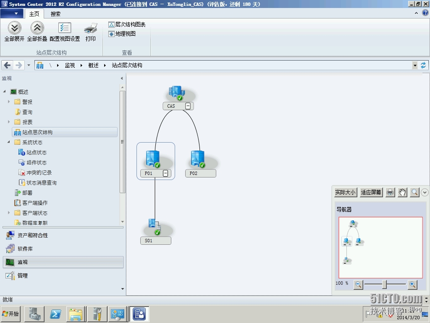
Task: Click the Print (打印) ribbon icon
Action: pyautogui.click(x=91, y=28)
